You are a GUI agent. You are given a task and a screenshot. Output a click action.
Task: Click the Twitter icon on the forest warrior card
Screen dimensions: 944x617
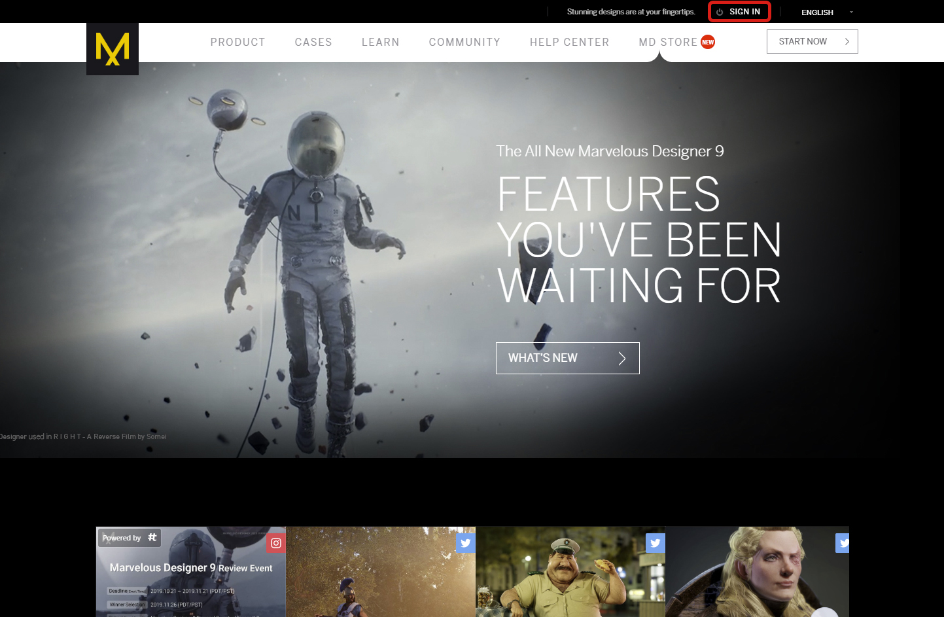pos(466,543)
